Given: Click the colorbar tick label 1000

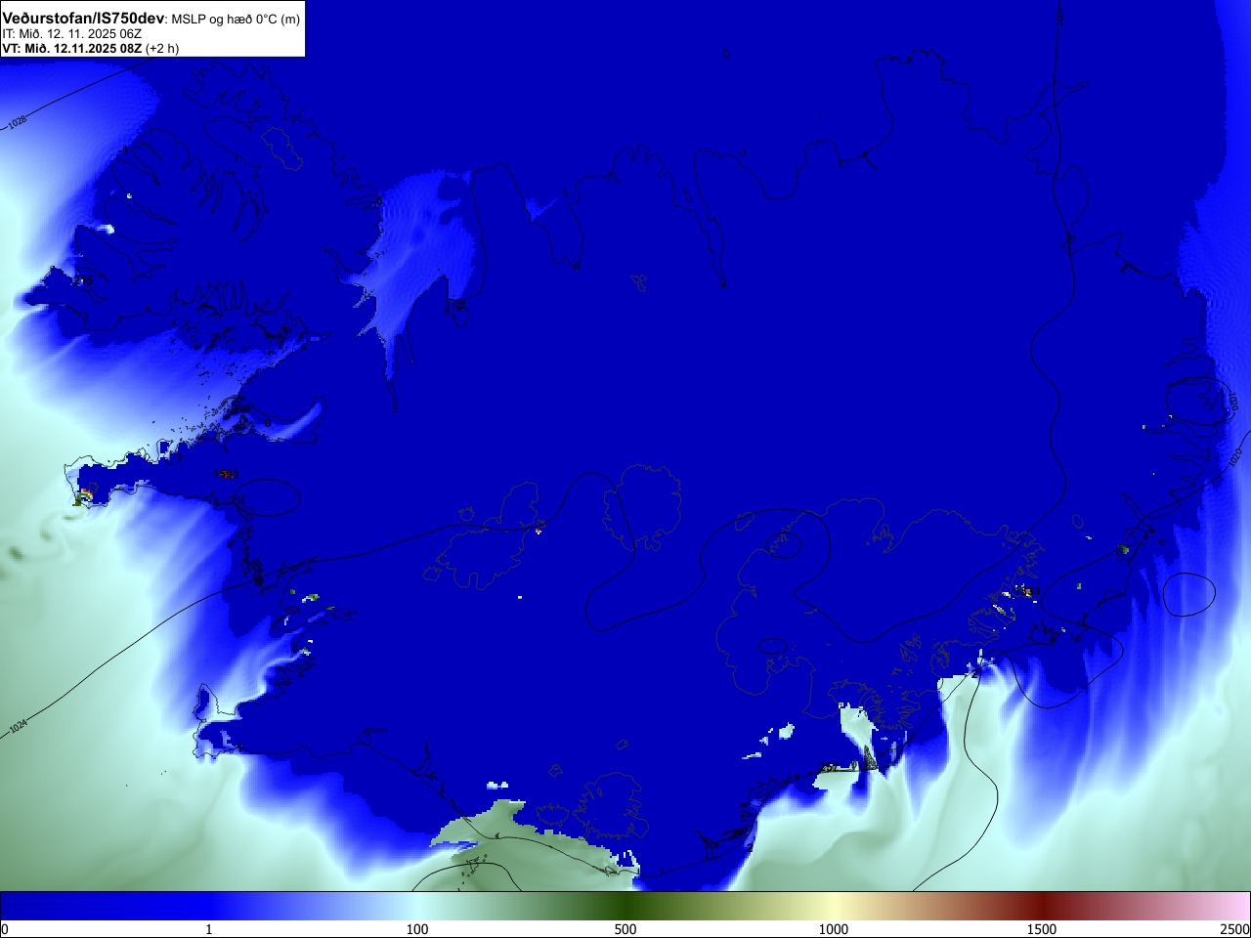Looking at the screenshot, I should coord(834,929).
